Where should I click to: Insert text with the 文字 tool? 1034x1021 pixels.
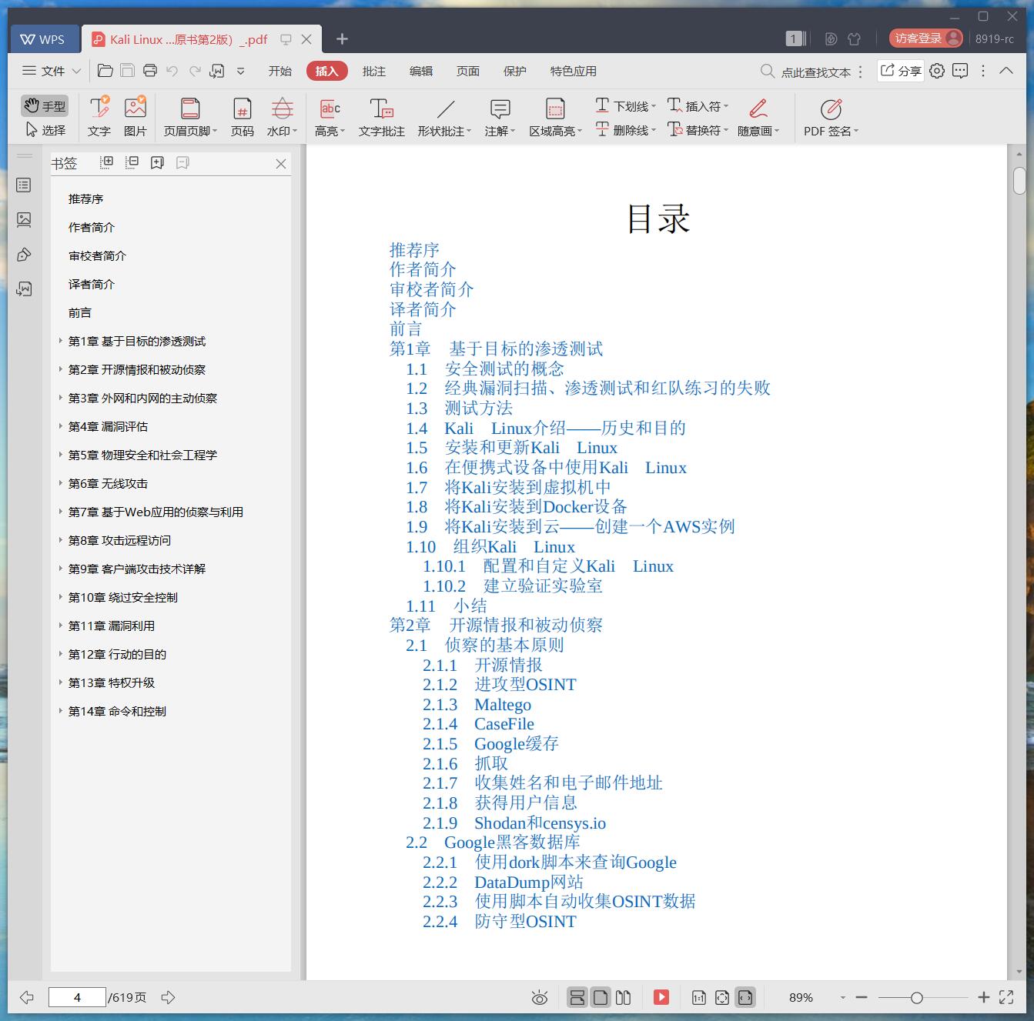99,116
